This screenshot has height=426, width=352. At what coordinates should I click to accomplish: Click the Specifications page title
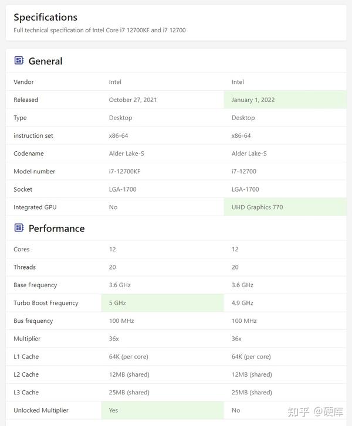click(x=45, y=17)
